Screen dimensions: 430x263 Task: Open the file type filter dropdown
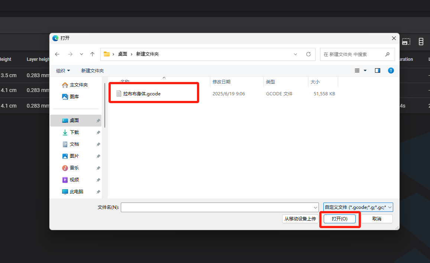pyautogui.click(x=358, y=207)
